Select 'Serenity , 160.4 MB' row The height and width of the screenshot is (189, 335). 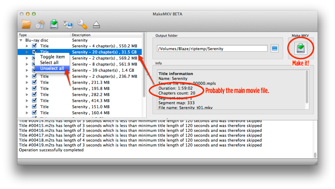tap(91, 113)
